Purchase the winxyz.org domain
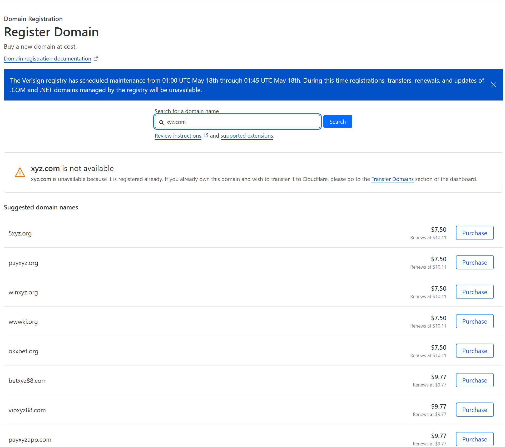 (x=474, y=292)
